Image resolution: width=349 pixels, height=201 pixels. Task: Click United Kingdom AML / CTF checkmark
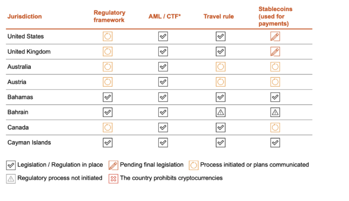[163, 52]
